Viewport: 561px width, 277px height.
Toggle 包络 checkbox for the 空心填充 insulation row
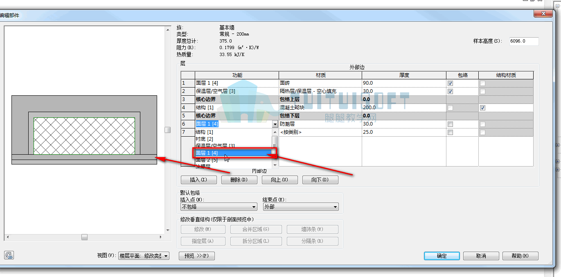[x=450, y=91]
